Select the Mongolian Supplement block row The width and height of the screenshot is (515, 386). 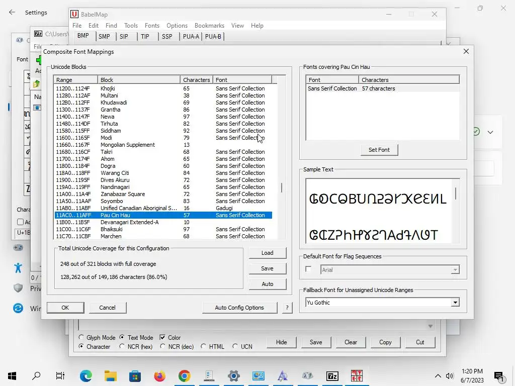click(x=163, y=145)
